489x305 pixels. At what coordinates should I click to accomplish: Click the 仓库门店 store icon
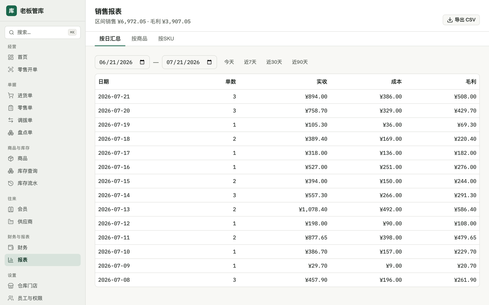(11, 286)
